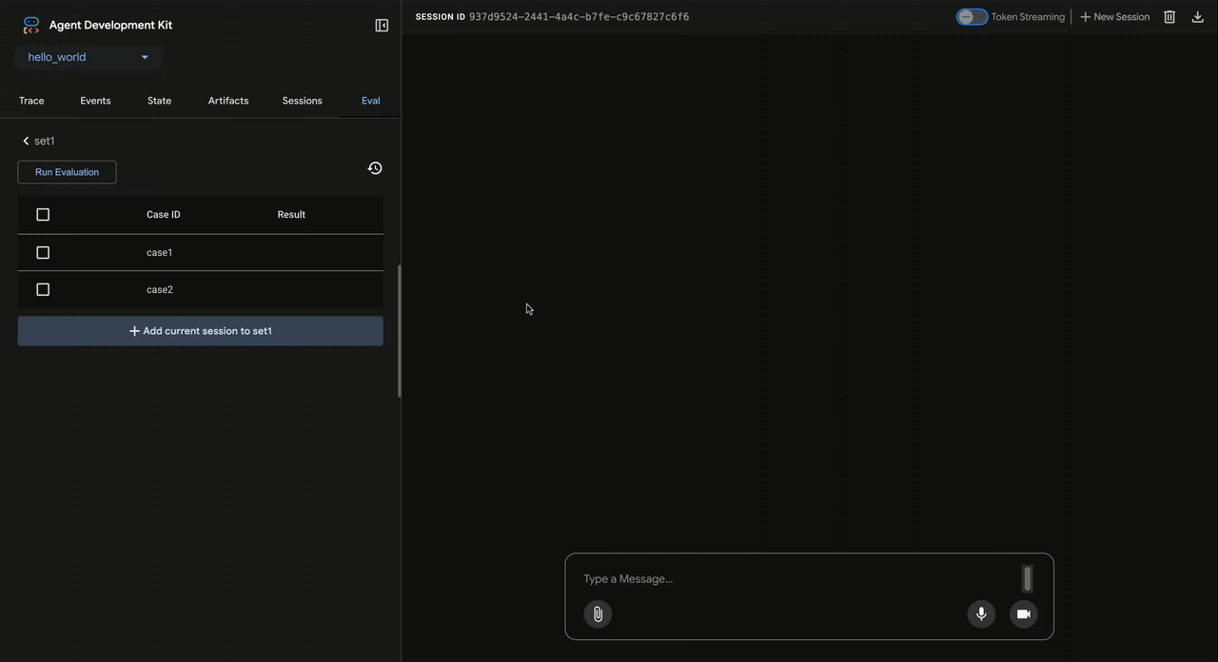Download session data with the export icon

(1197, 16)
